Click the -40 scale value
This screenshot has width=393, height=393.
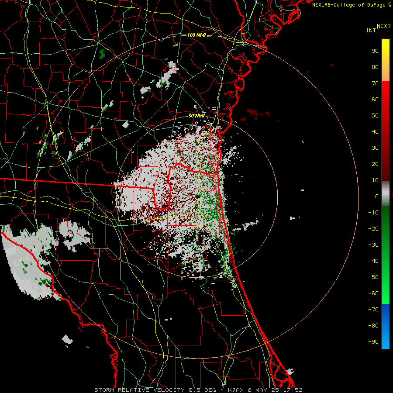373,261
